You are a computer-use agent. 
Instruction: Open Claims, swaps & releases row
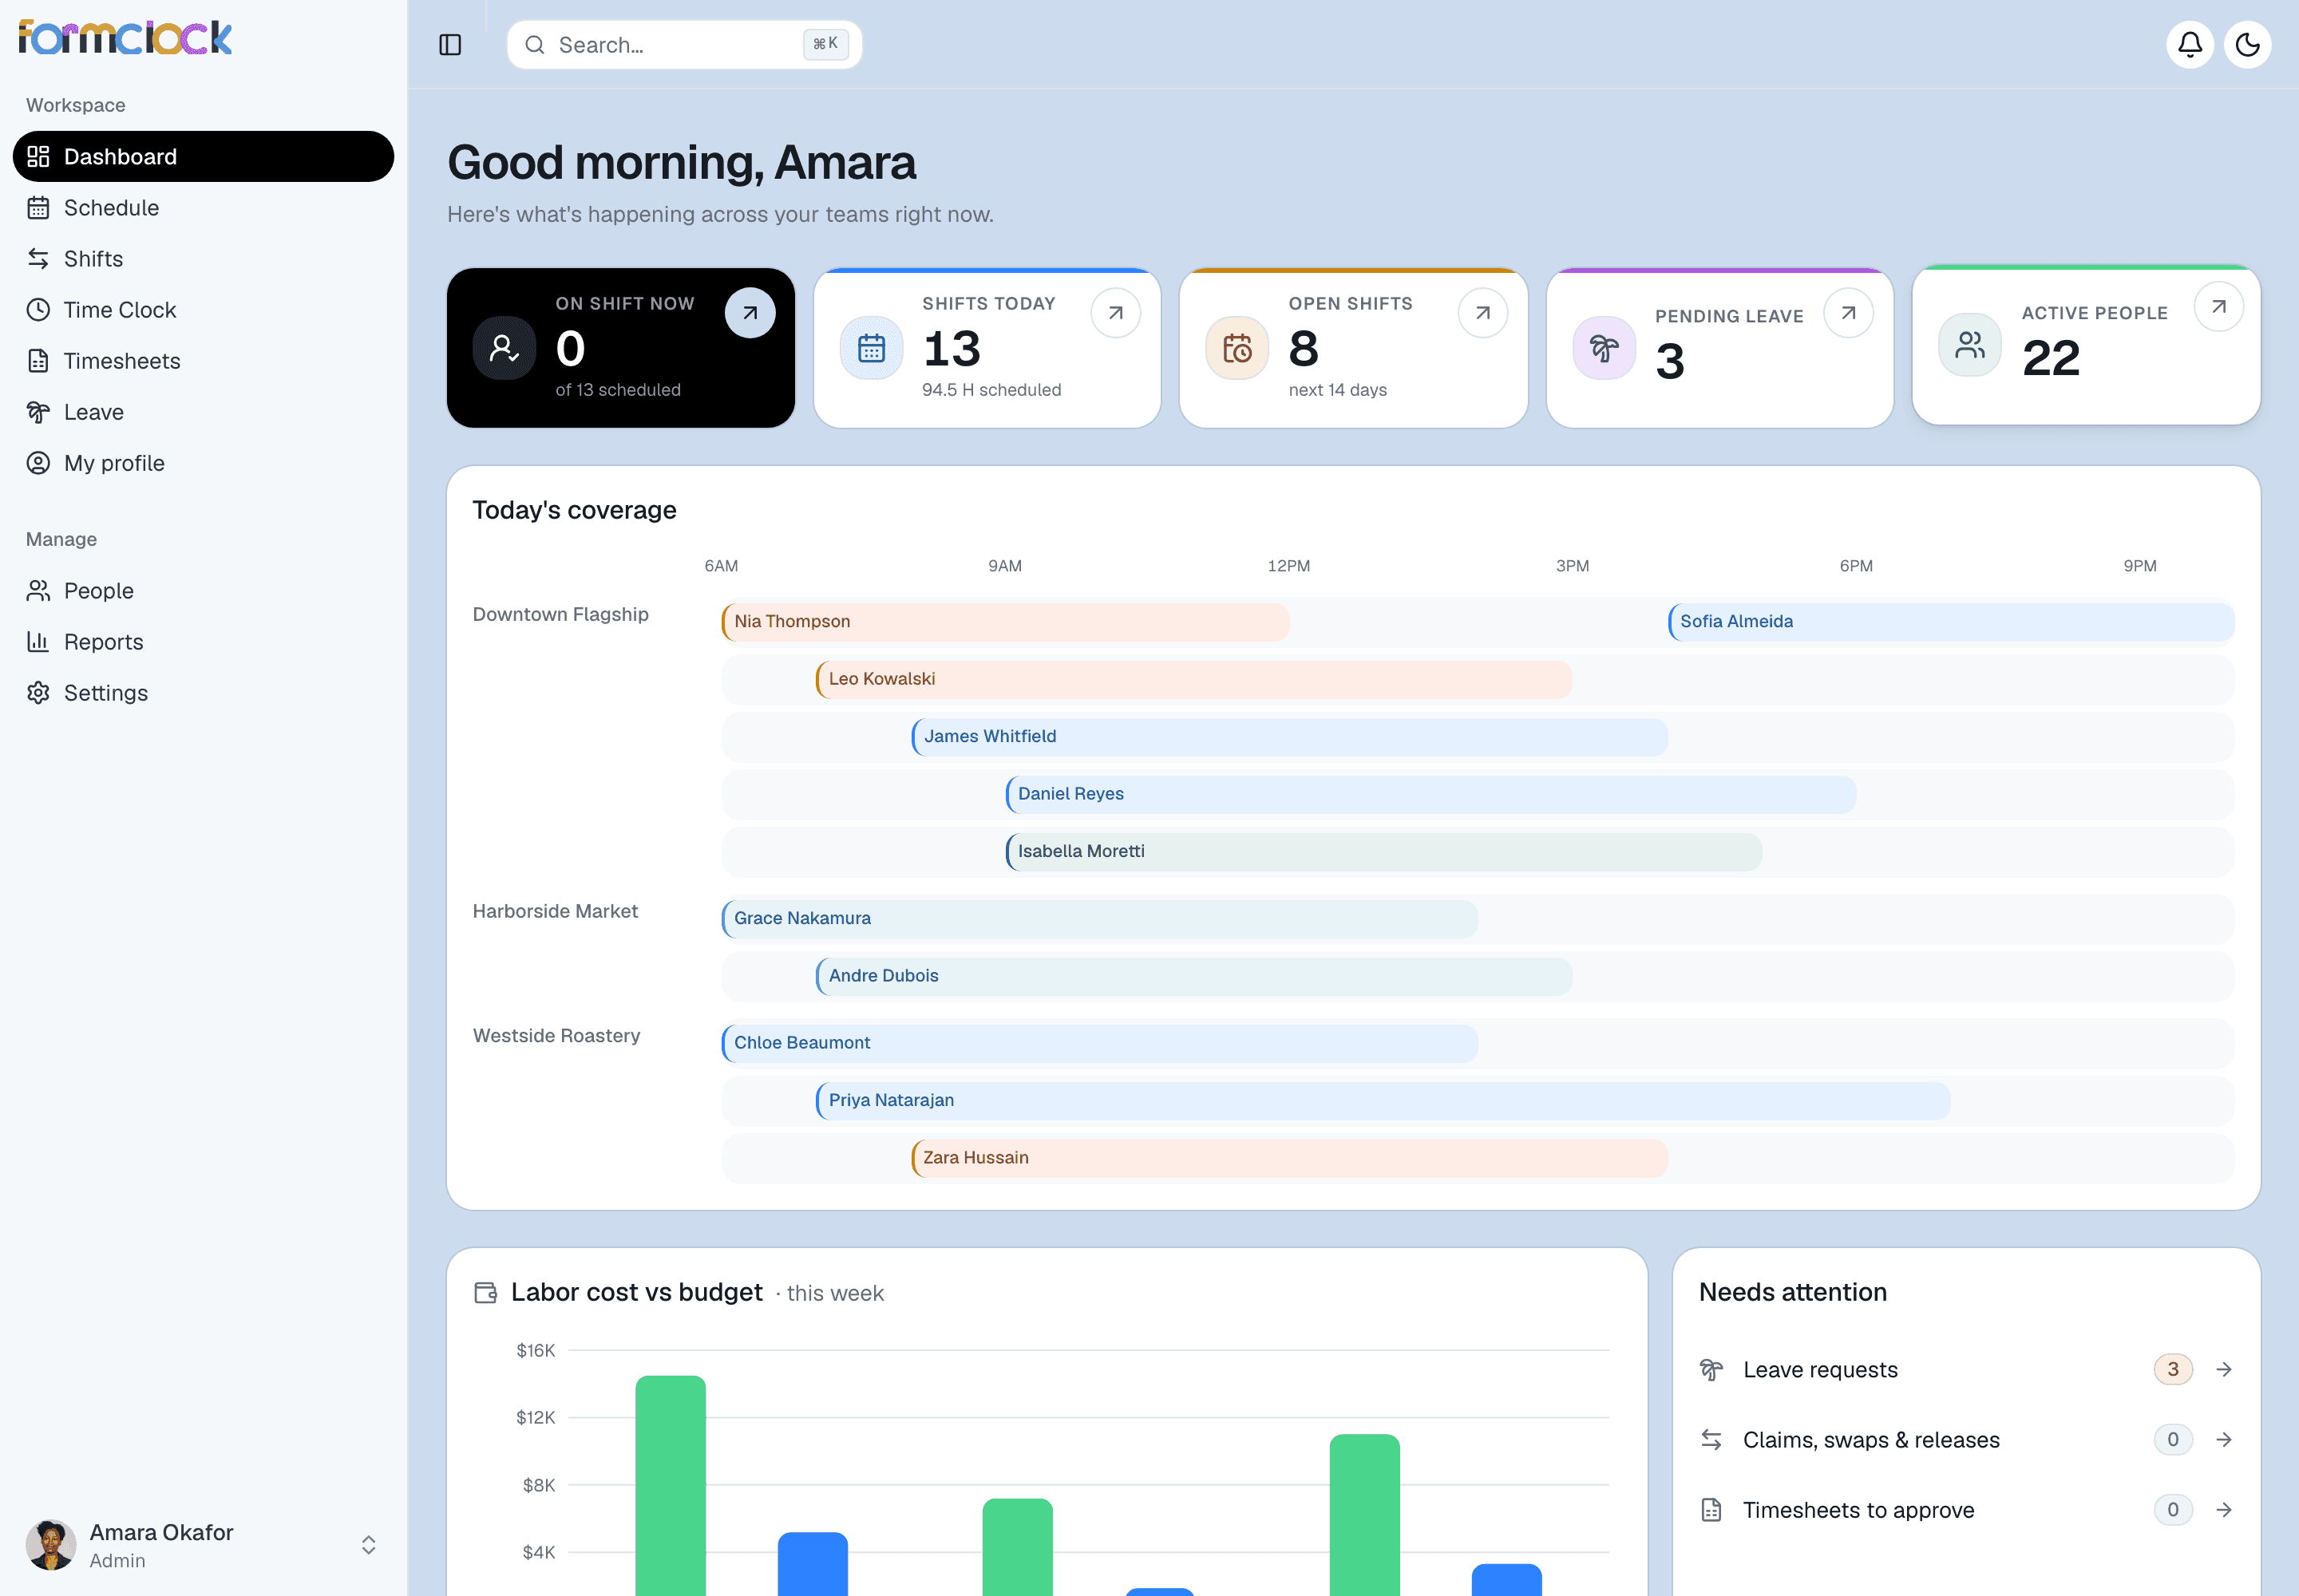[1966, 1440]
